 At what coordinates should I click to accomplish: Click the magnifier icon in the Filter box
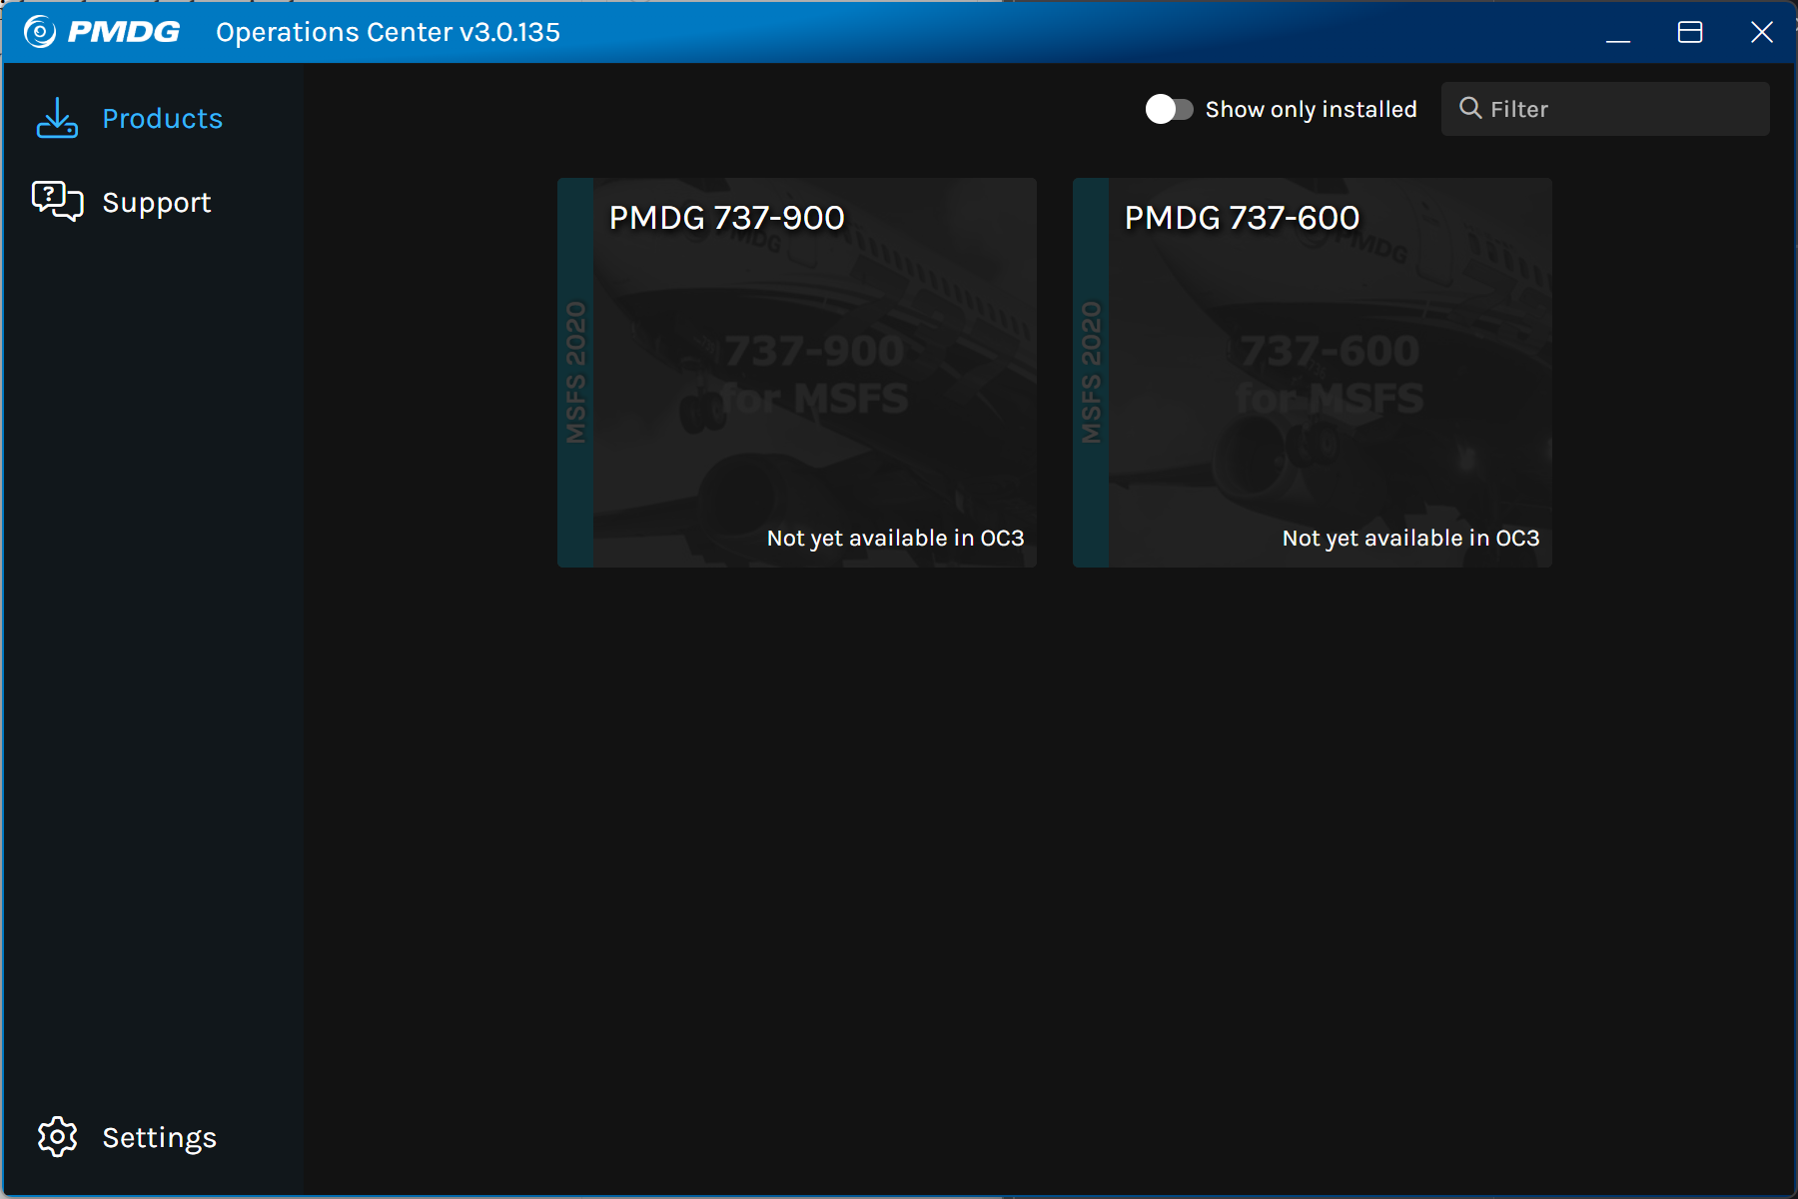tap(1470, 108)
